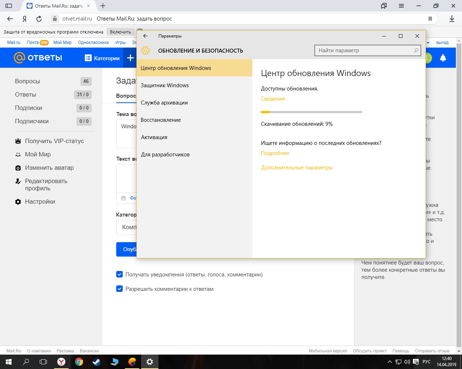Launch Yandex Browser from the taskbar
462x369 pixels.
point(61,362)
